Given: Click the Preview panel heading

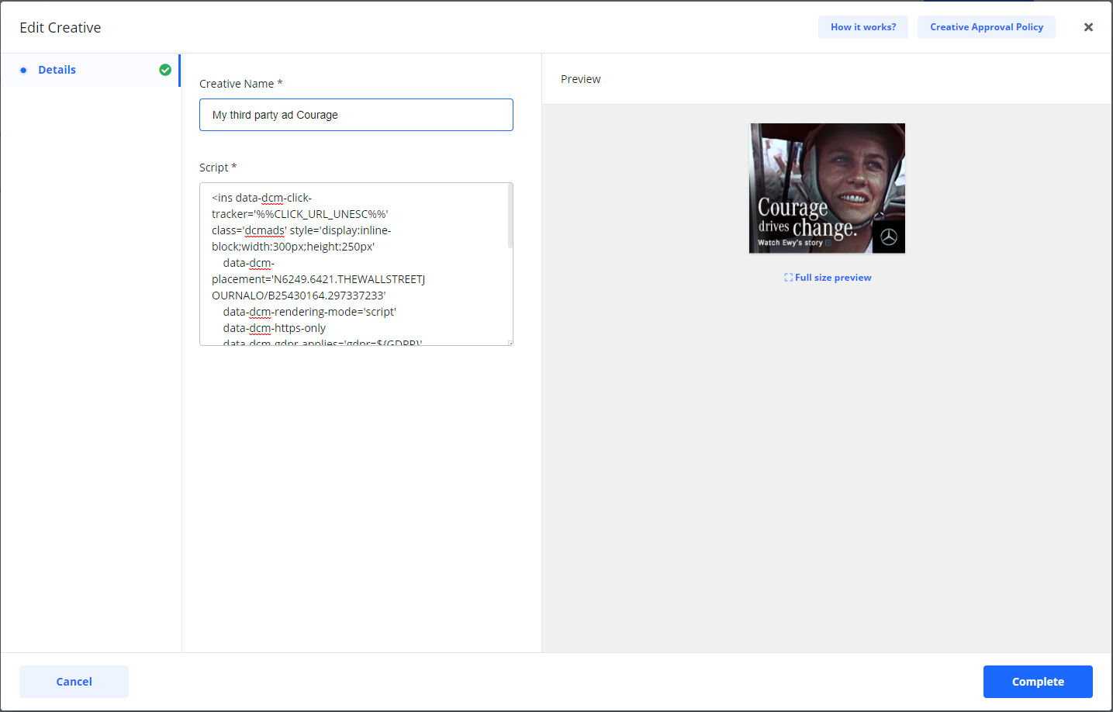Looking at the screenshot, I should 580,79.
